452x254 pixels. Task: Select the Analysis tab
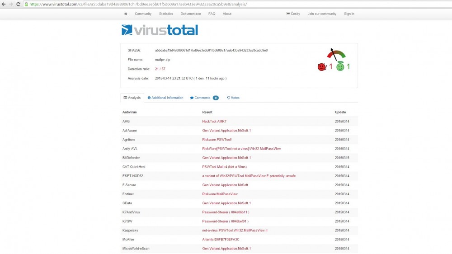[x=132, y=98]
